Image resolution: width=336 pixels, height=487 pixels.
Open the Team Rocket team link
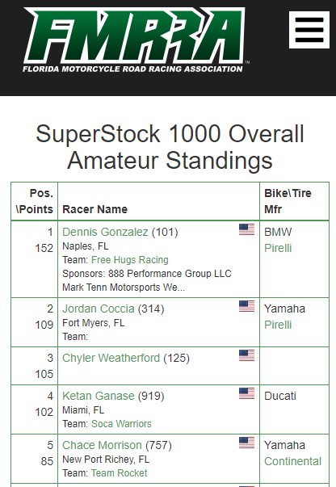pyautogui.click(x=120, y=472)
